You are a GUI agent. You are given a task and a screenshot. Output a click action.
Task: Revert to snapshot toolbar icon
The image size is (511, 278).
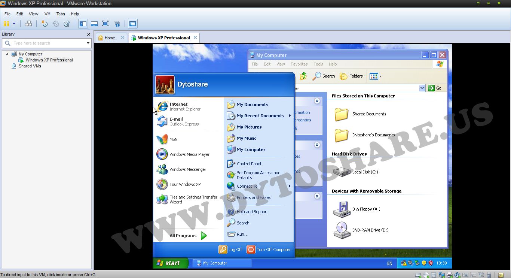(56, 24)
